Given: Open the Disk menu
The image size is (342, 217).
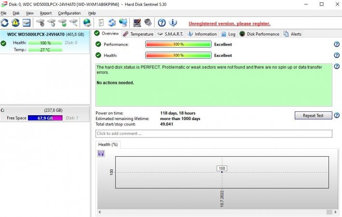Looking at the screenshot, I should [16, 13].
